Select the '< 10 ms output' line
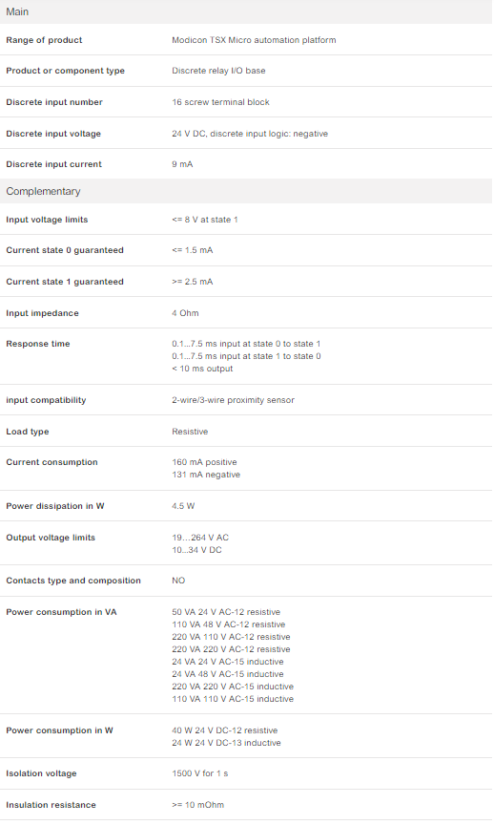The width and height of the screenshot is (494, 825). (202, 369)
